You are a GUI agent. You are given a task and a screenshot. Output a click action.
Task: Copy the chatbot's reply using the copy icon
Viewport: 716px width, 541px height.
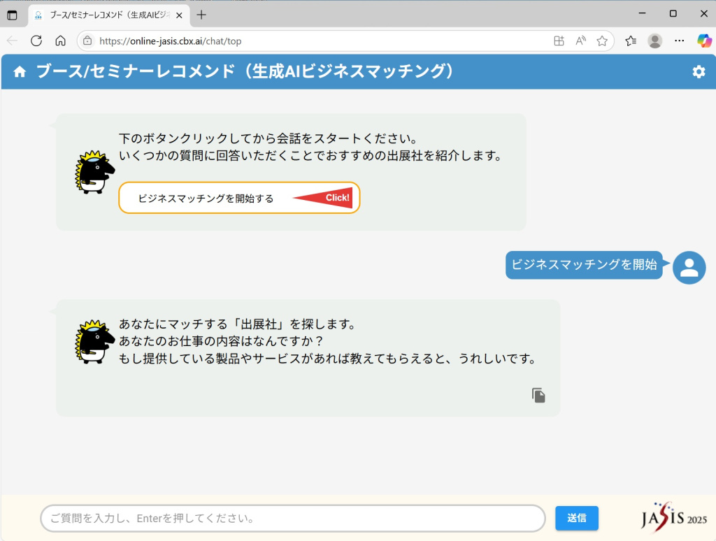pos(538,395)
